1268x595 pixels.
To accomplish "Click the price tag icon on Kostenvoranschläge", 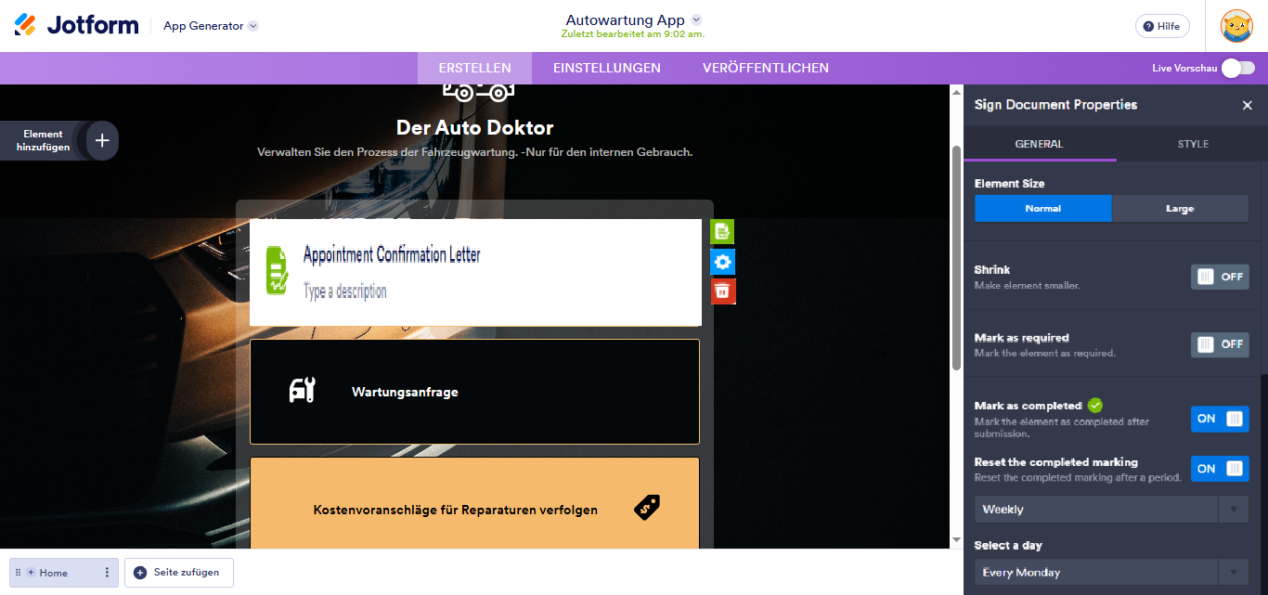I will [x=647, y=507].
